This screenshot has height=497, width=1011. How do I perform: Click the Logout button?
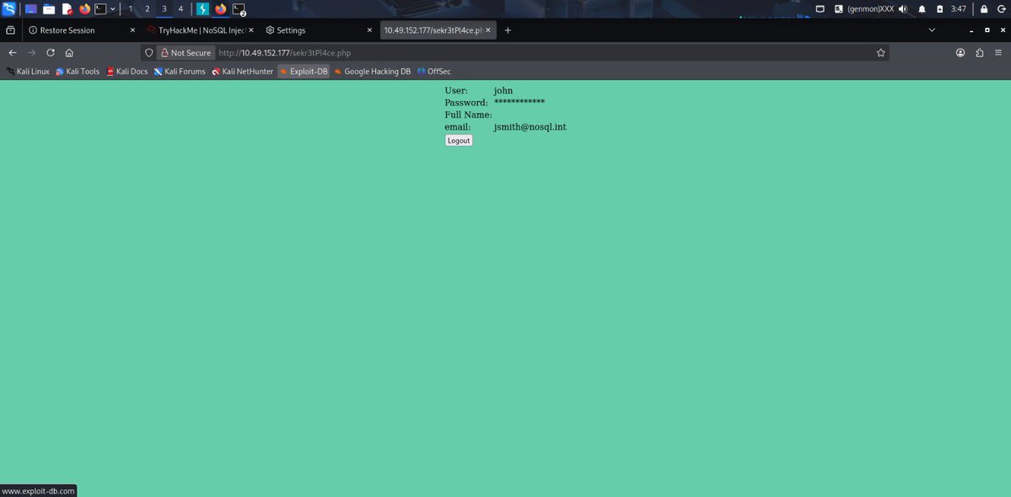(x=459, y=141)
